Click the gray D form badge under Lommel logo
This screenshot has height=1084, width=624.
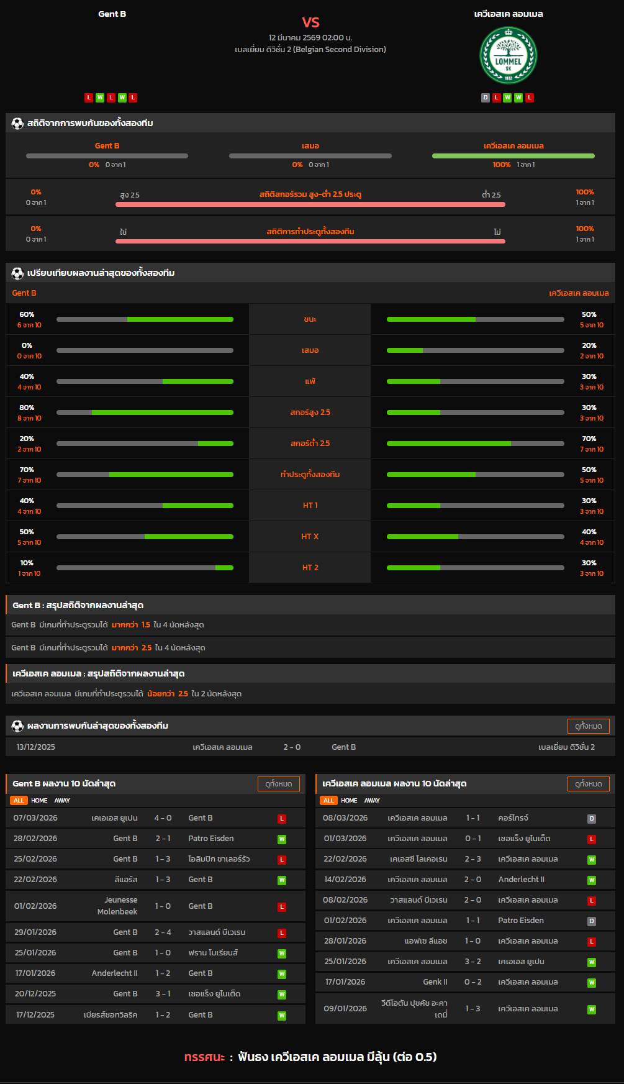click(x=486, y=98)
